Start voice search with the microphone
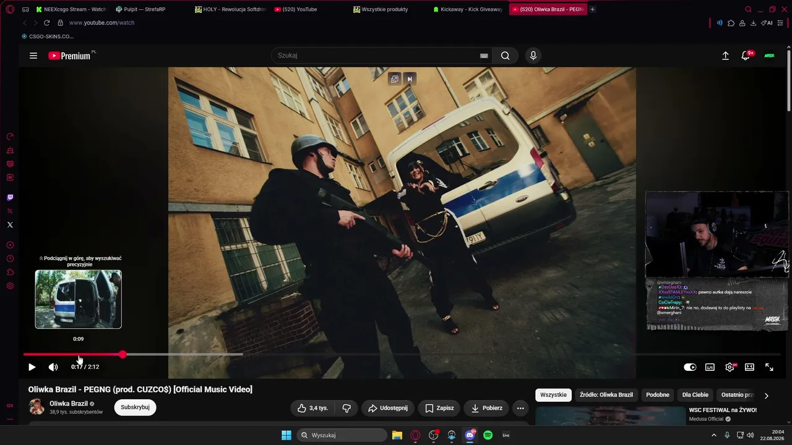Viewport: 792px width, 445px height. coord(533,56)
